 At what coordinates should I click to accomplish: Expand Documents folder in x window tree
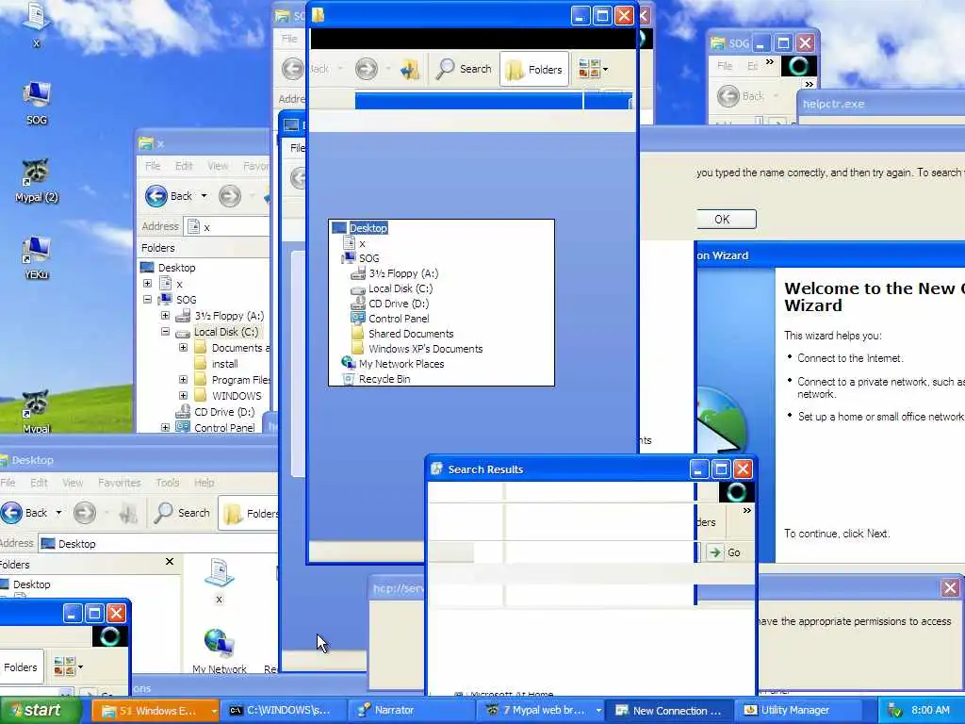[x=183, y=347]
